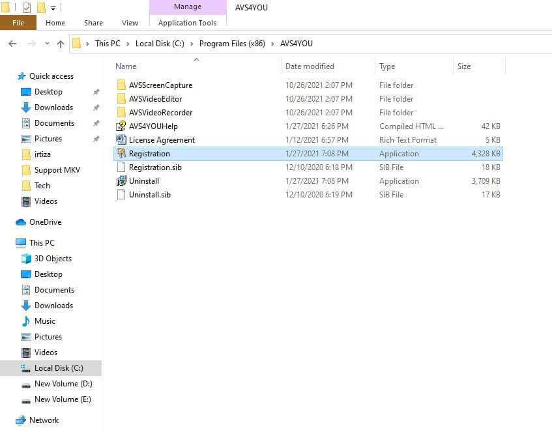
Task: Sort files by Name column
Action: click(126, 66)
